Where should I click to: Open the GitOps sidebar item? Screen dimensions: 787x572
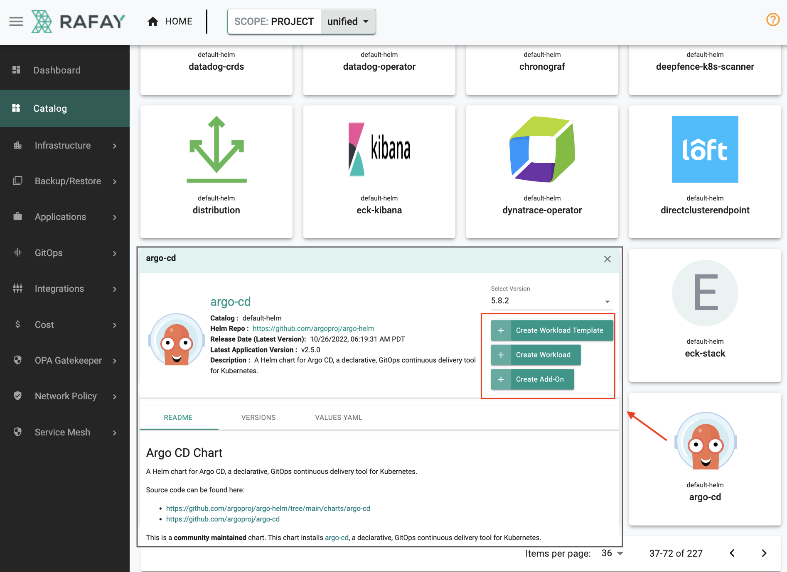click(65, 253)
